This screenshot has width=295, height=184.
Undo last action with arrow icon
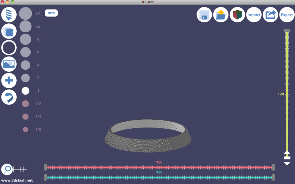9,97
